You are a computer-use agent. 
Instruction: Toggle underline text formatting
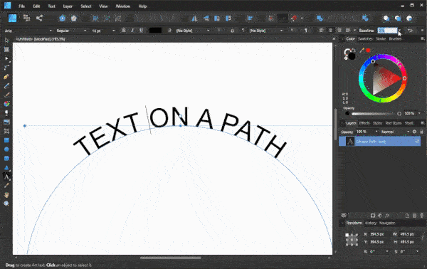coord(141,30)
